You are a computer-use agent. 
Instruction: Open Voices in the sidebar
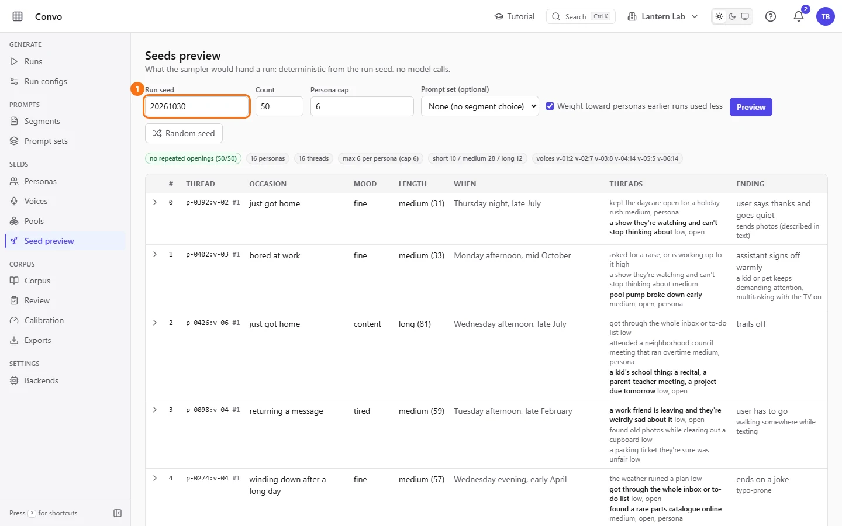(65, 201)
